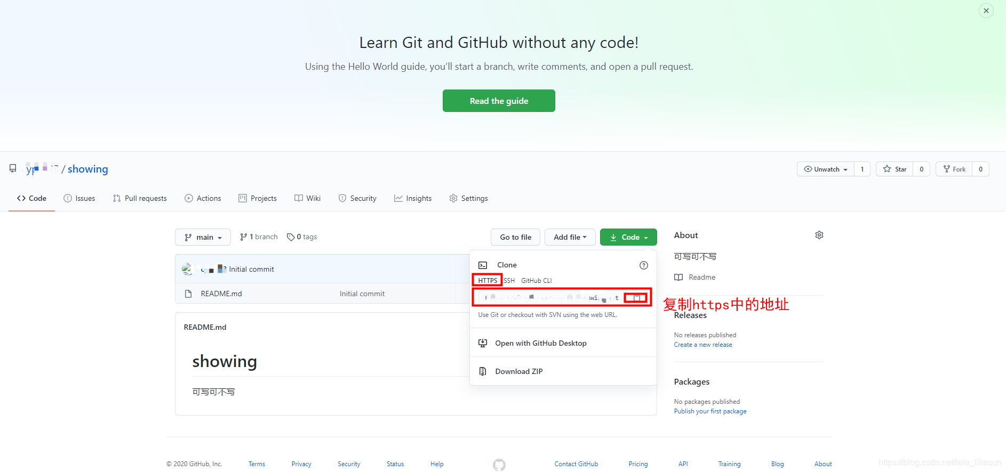1006x472 pixels.
Task: Click the Read the guide button
Action: pos(499,101)
